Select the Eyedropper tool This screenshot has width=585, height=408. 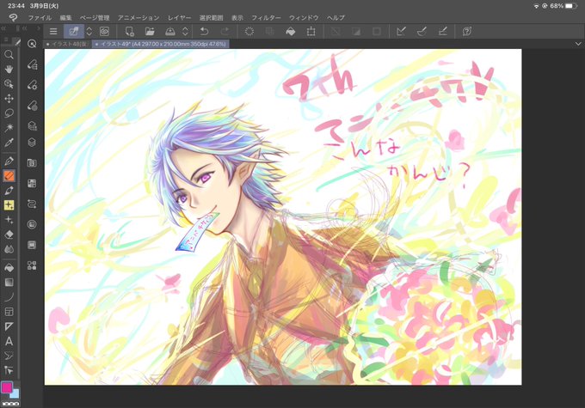[9, 143]
